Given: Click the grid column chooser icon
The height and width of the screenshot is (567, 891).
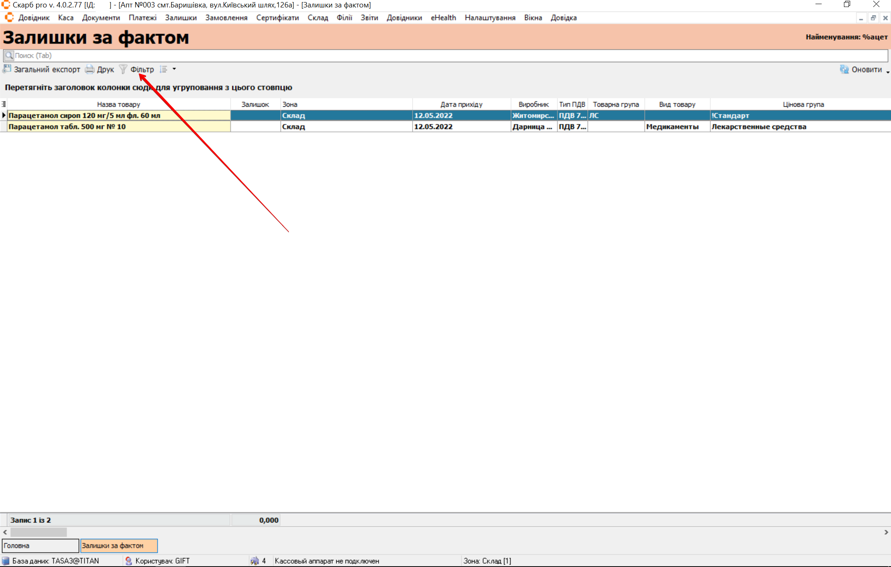Looking at the screenshot, I should 4,104.
